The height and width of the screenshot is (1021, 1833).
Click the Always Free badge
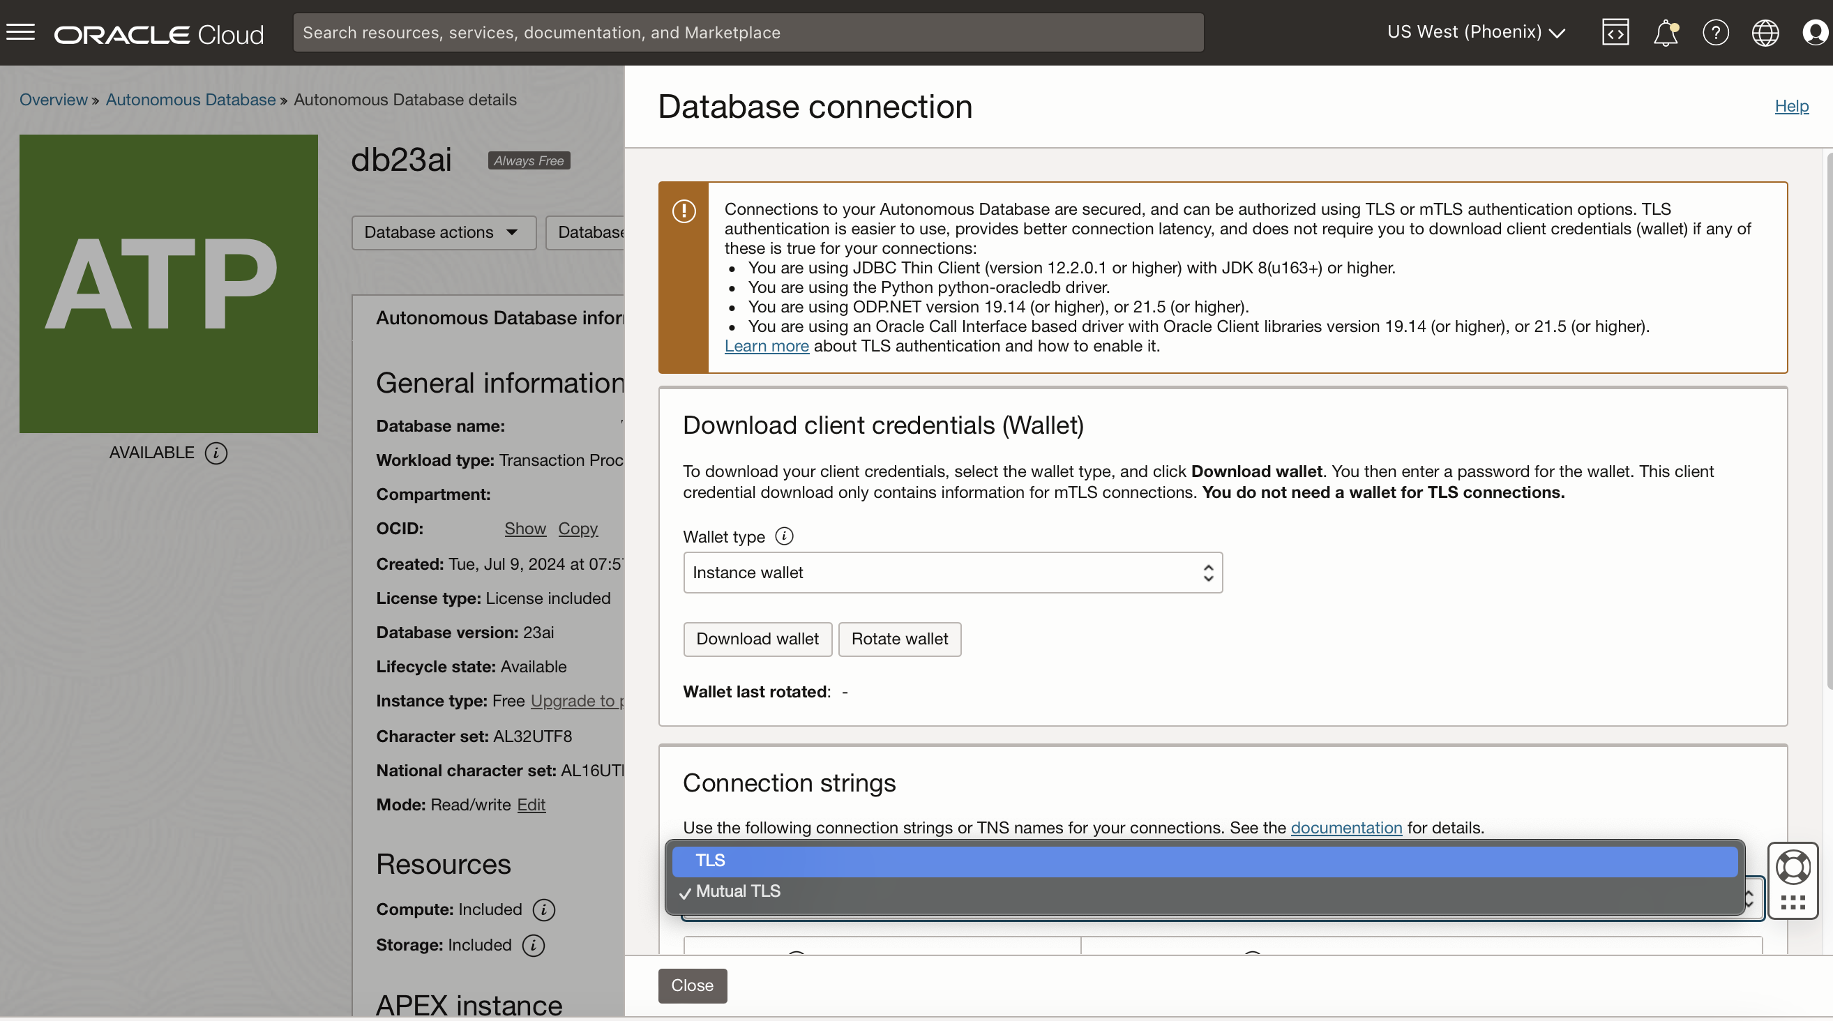pos(529,162)
